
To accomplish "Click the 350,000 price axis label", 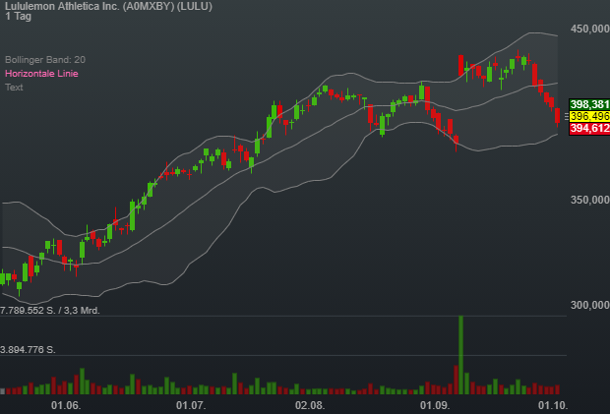I will click(589, 200).
